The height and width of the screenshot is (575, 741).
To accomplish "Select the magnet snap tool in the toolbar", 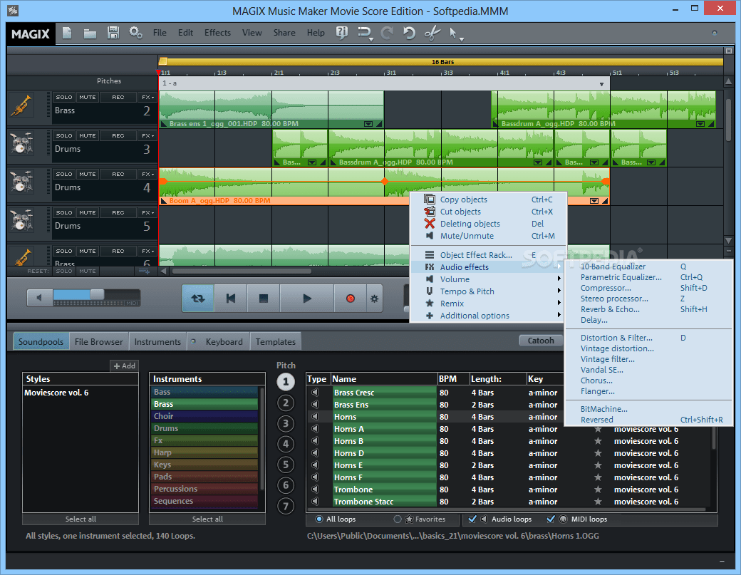I will (364, 33).
